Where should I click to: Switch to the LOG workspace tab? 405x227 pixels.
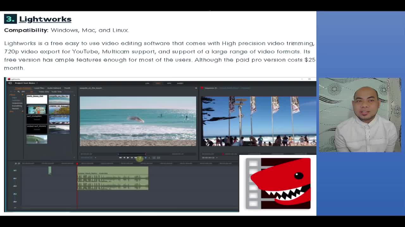tap(147, 83)
